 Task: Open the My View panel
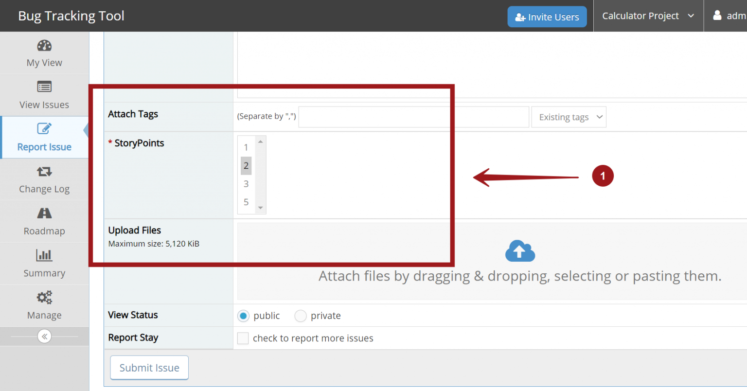tap(44, 53)
